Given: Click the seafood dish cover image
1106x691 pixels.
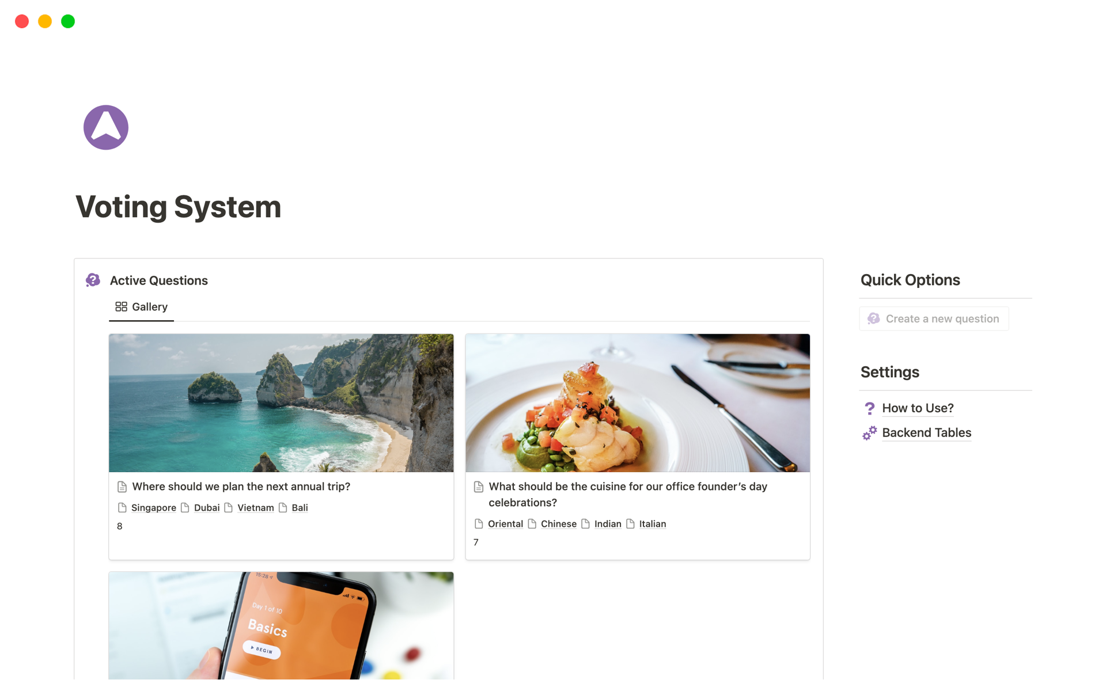Looking at the screenshot, I should coord(637,403).
